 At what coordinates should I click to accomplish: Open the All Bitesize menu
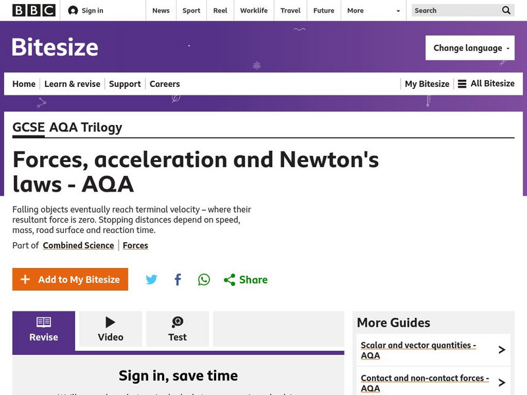486,84
